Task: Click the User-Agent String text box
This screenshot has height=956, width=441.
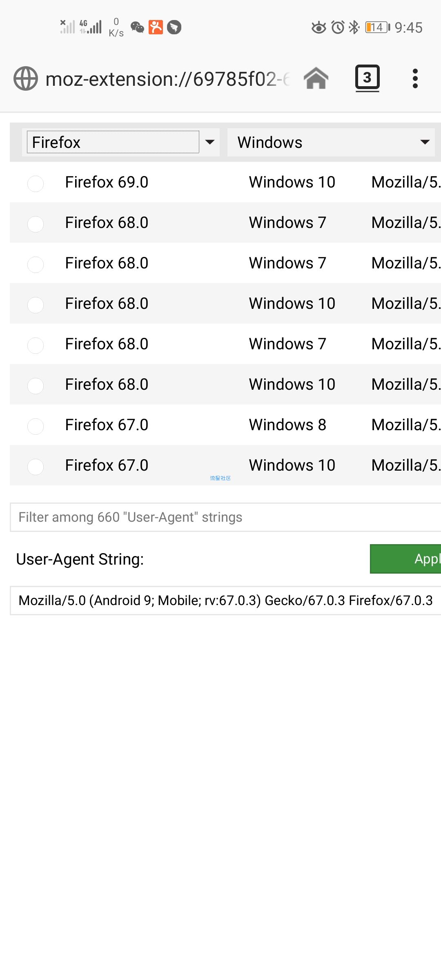Action: [x=226, y=600]
